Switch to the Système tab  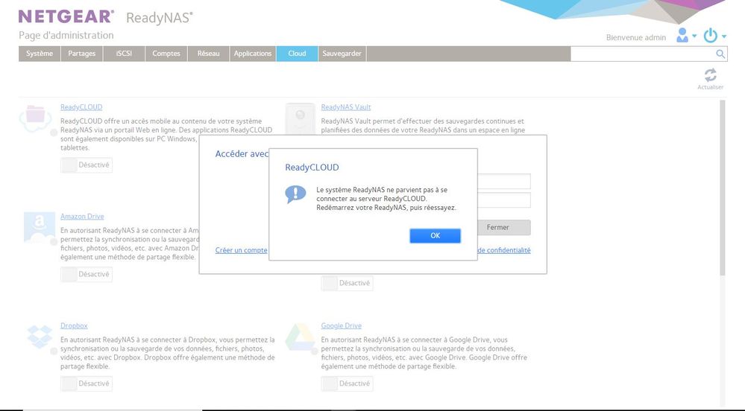point(40,54)
